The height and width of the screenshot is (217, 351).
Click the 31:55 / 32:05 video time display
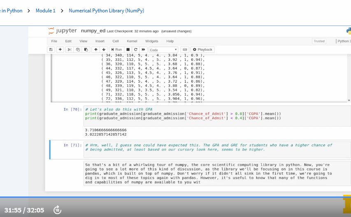(24, 210)
